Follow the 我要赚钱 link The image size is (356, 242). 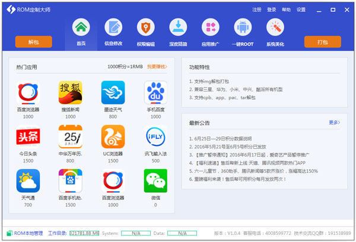(x=157, y=66)
